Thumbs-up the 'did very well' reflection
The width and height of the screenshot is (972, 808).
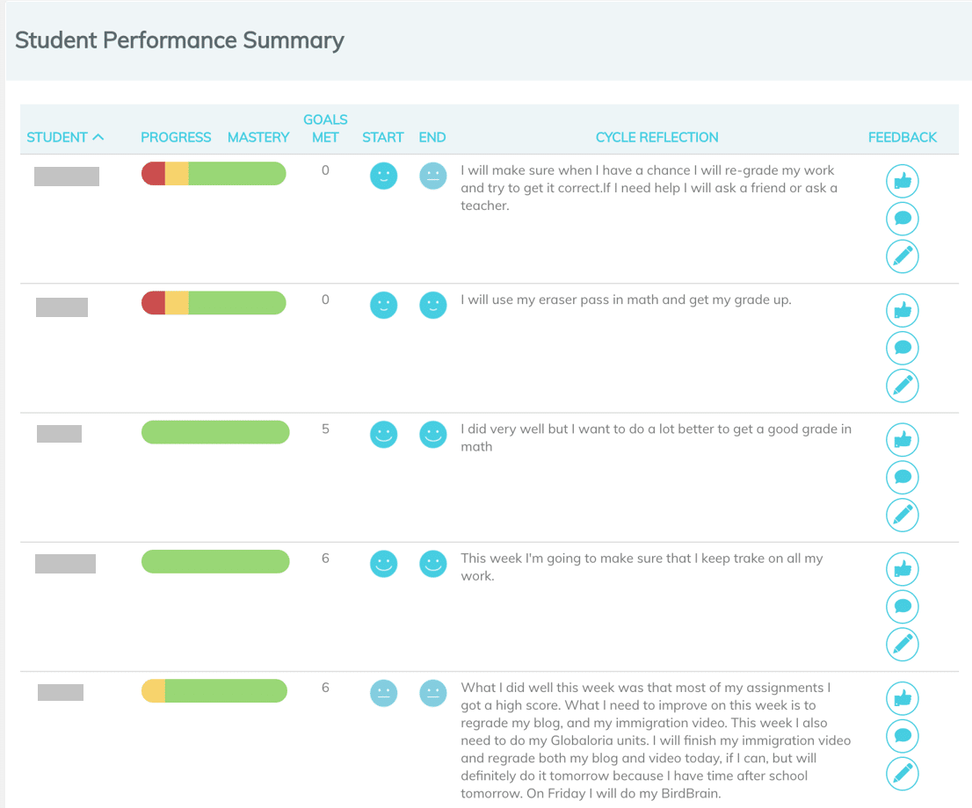coord(903,440)
